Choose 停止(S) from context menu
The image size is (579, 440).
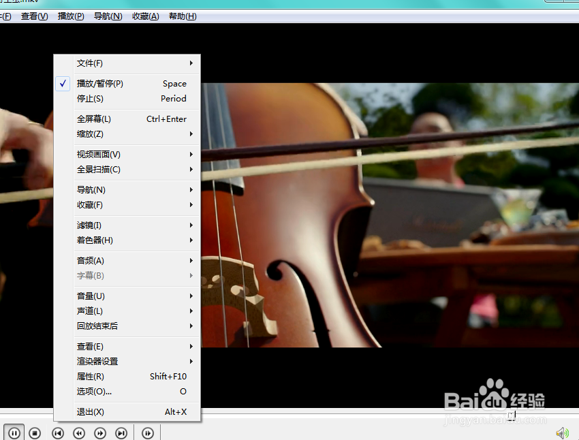[x=127, y=99]
